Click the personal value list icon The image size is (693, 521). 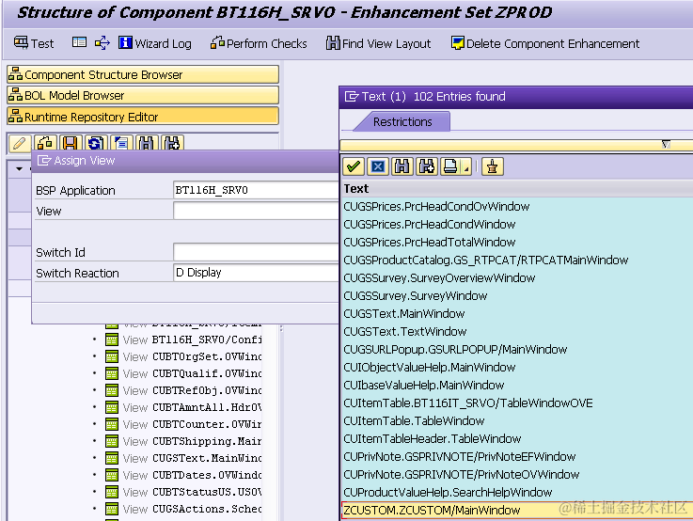pyautogui.click(x=493, y=166)
